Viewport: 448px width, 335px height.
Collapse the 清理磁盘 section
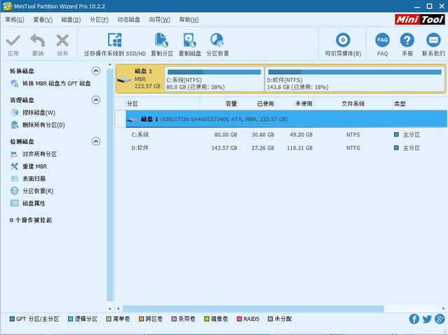coord(97,101)
